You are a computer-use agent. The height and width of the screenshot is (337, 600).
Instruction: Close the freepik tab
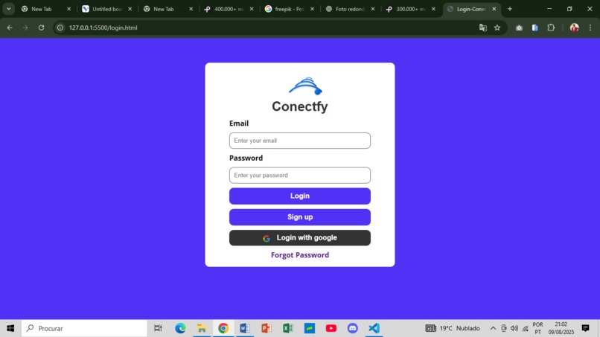click(x=312, y=9)
